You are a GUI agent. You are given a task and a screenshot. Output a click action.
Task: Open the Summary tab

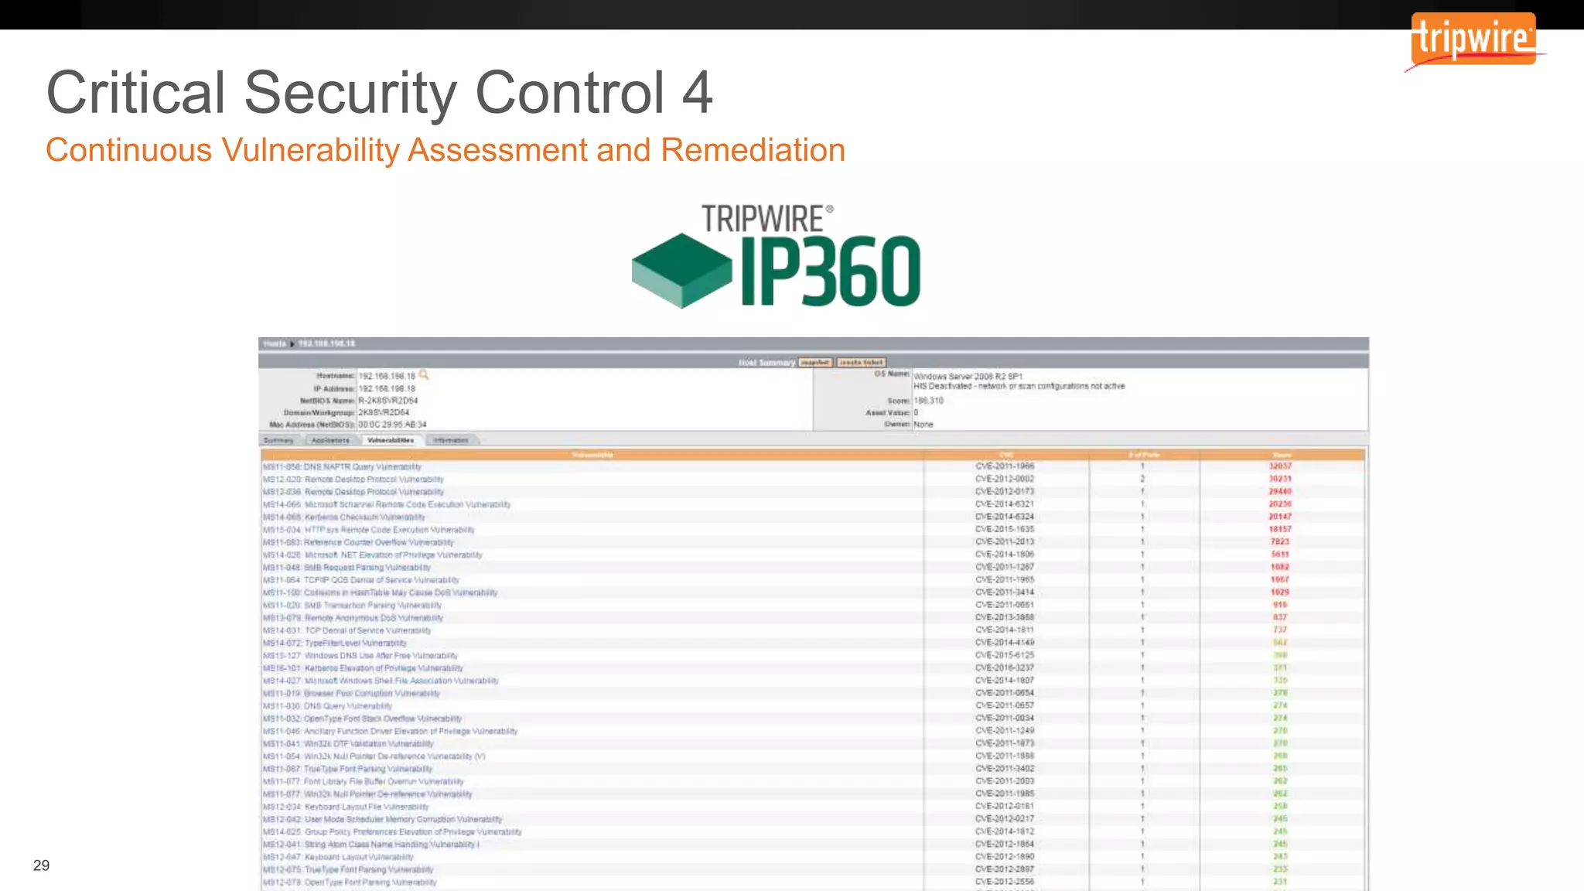278,440
